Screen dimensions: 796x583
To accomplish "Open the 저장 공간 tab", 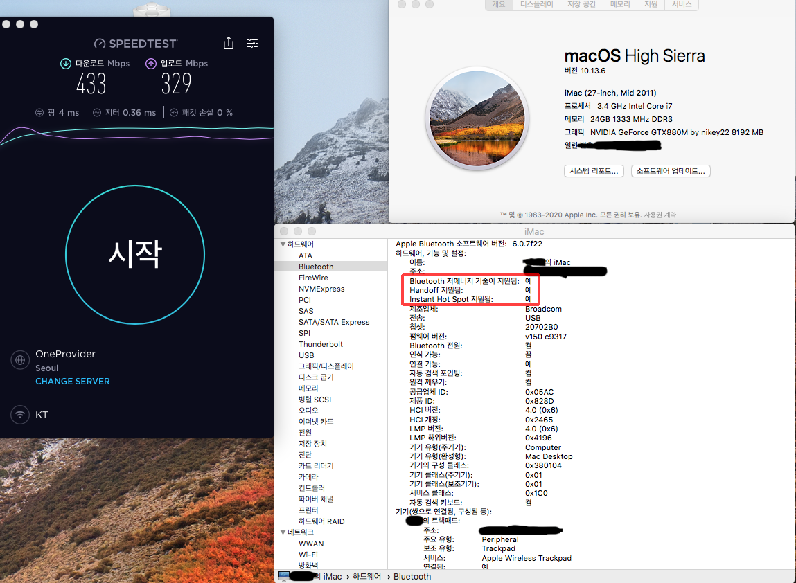I will coord(582,5).
